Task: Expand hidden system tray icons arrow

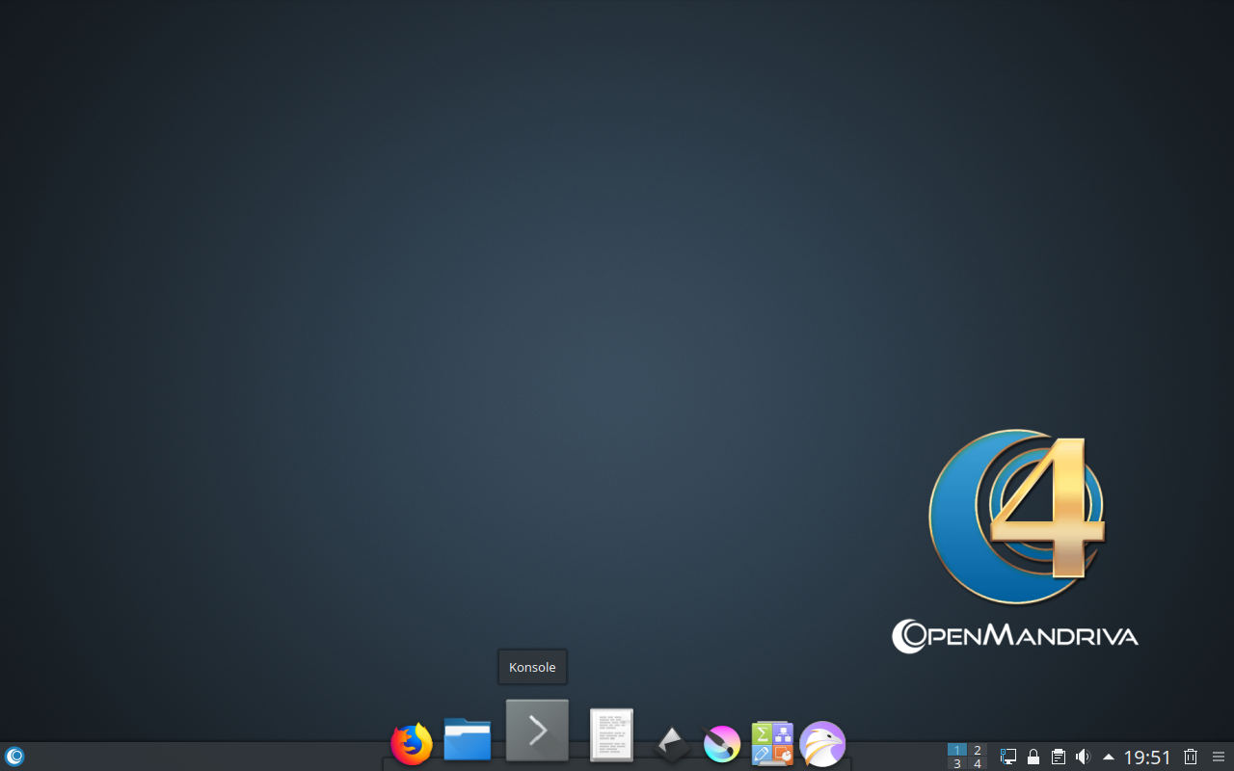Action: pyautogui.click(x=1109, y=758)
